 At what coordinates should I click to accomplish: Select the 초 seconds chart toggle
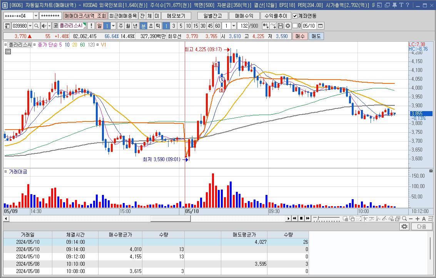[151, 26]
